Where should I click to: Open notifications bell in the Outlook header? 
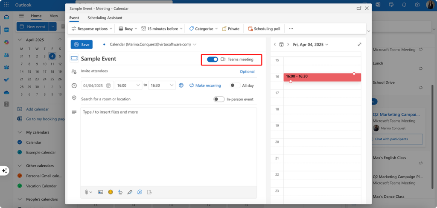pyautogui.click(x=404, y=5)
